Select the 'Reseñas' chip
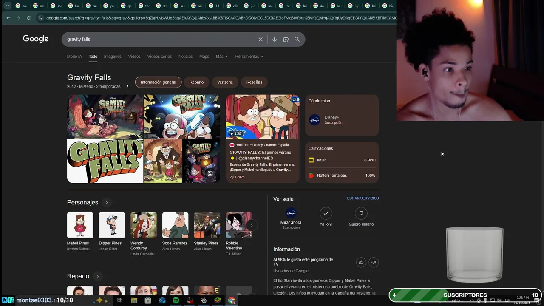 (254, 82)
